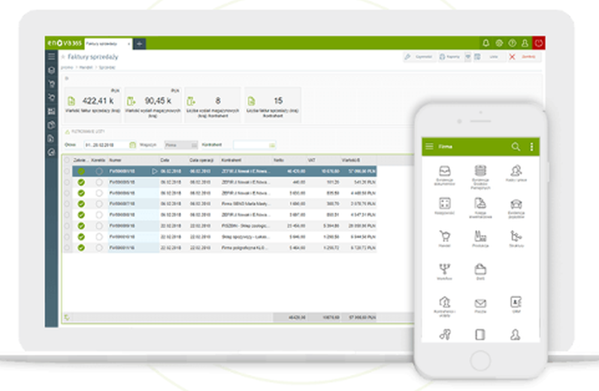Toggle Korekta circle in Sklep spożywczy row
This screenshot has height=391, width=599.
pyautogui.click(x=99, y=237)
